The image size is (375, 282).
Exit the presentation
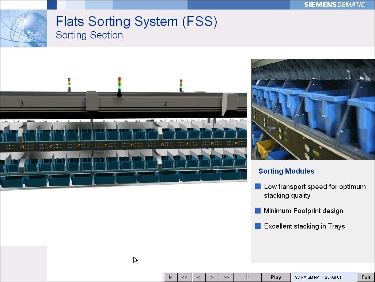[x=366, y=277]
